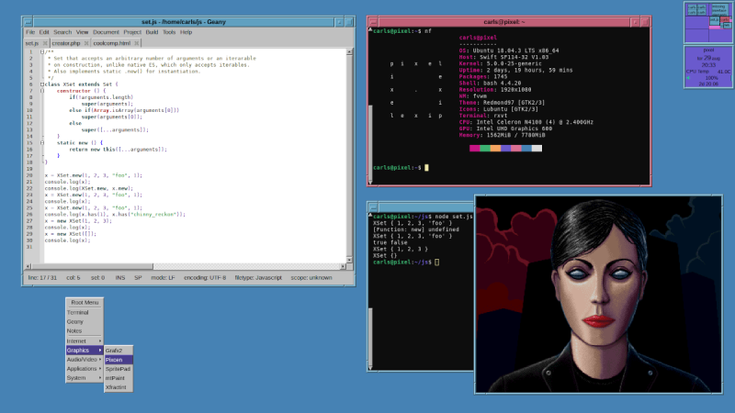Click the Geany horizontal scrollbar thumb
Screen dimensions: 735x413
92,266
